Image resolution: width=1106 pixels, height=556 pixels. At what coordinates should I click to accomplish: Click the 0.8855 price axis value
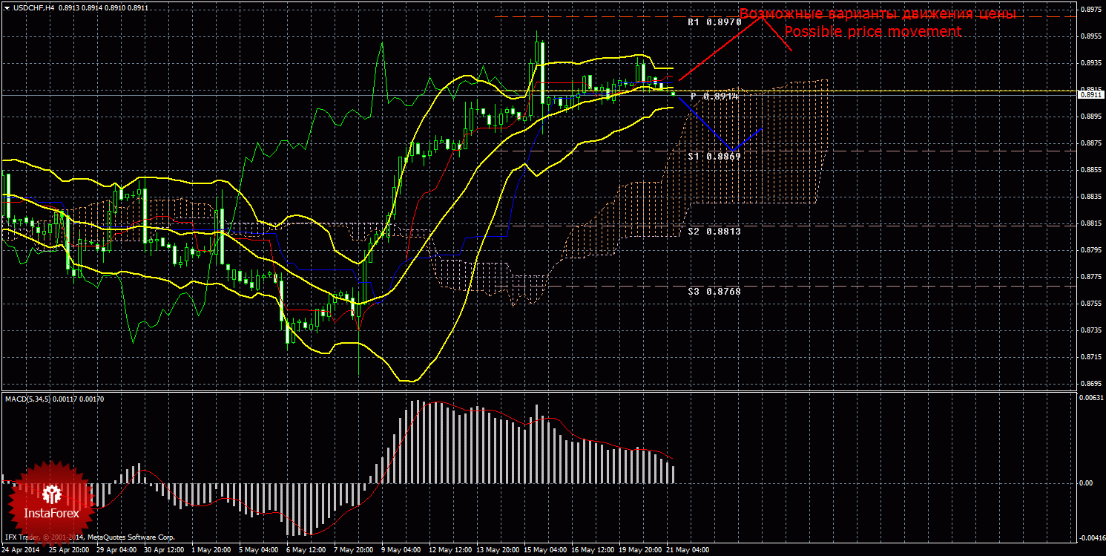[1090, 170]
